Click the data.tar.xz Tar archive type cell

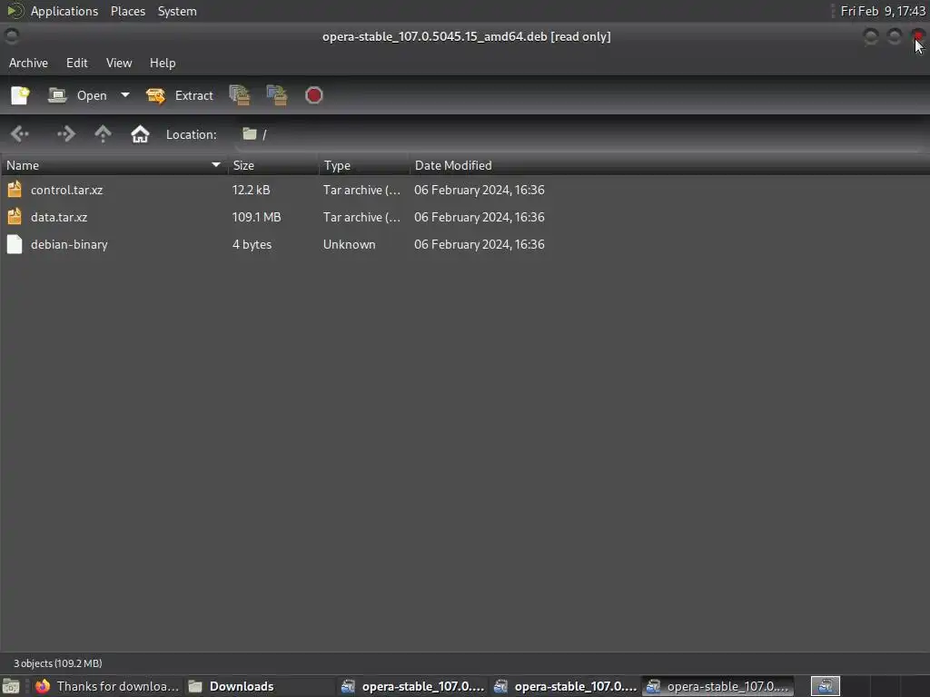coord(361,217)
